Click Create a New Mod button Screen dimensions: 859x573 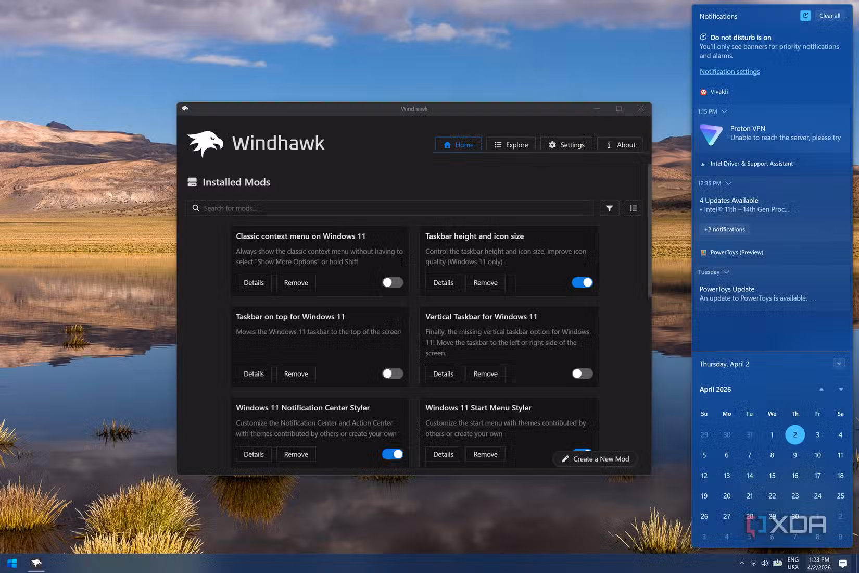click(595, 459)
